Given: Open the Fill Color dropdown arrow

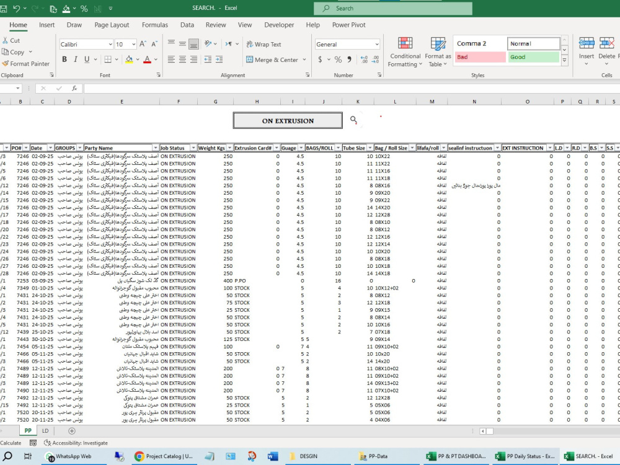Looking at the screenshot, I should click(x=138, y=60).
